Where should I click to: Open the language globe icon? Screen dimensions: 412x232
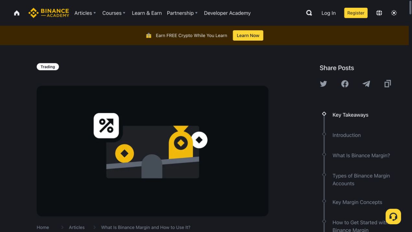coord(379,13)
